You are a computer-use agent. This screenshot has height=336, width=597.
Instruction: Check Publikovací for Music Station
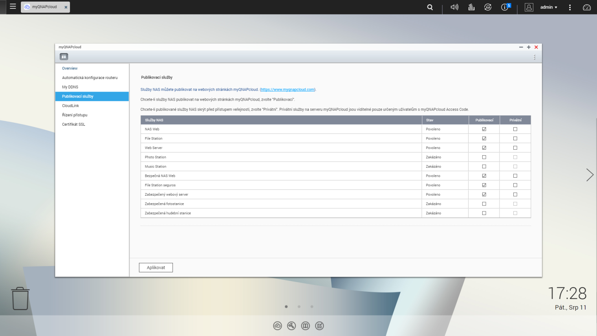tap(484, 167)
